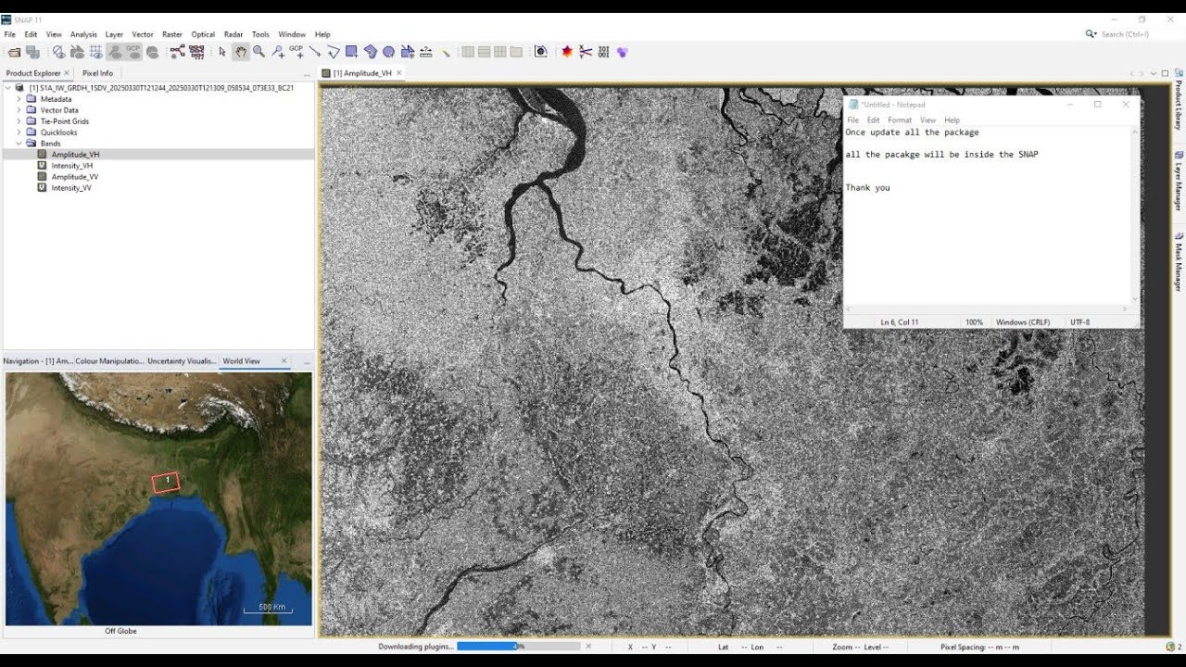Viewport: 1186px width, 667px height.
Task: Select the Draw Polygon tool
Action: tap(371, 52)
